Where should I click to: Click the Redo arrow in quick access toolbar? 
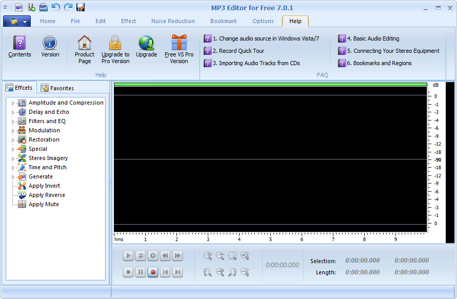68,7
